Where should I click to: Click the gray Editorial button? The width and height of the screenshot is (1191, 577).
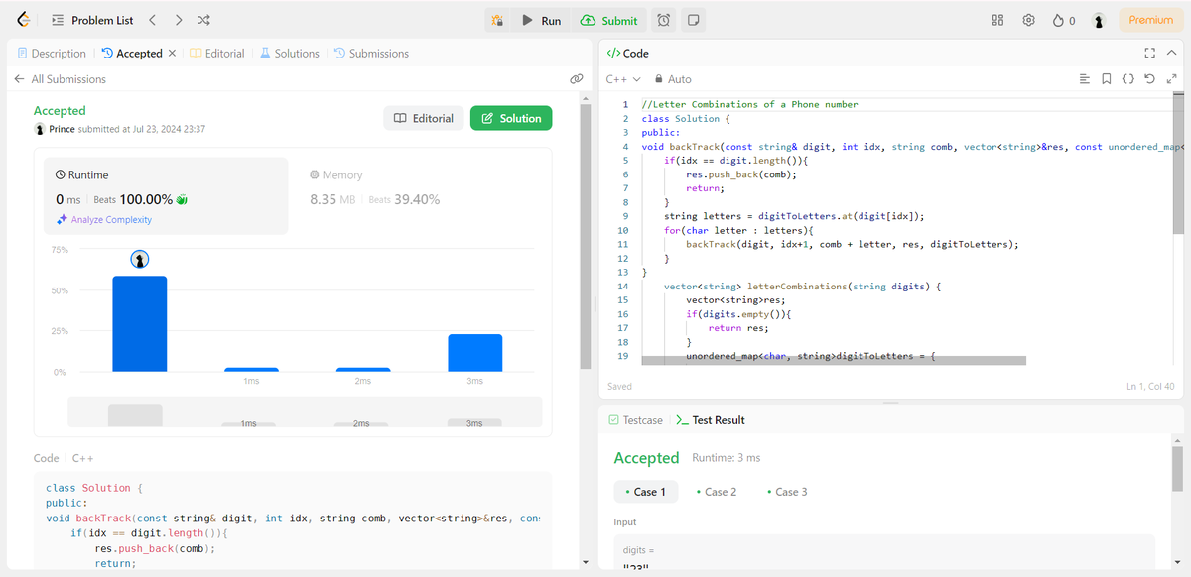(424, 118)
